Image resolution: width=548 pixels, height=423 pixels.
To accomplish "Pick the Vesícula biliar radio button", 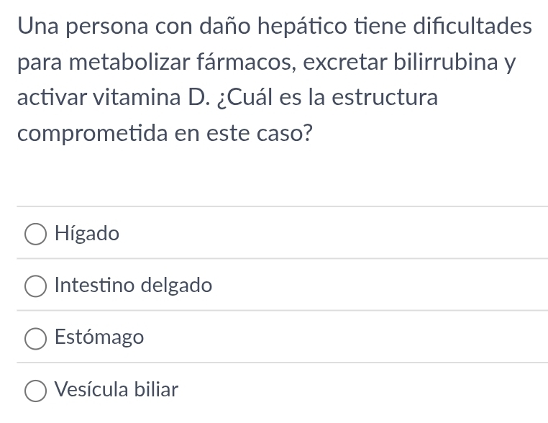I will click(x=35, y=391).
